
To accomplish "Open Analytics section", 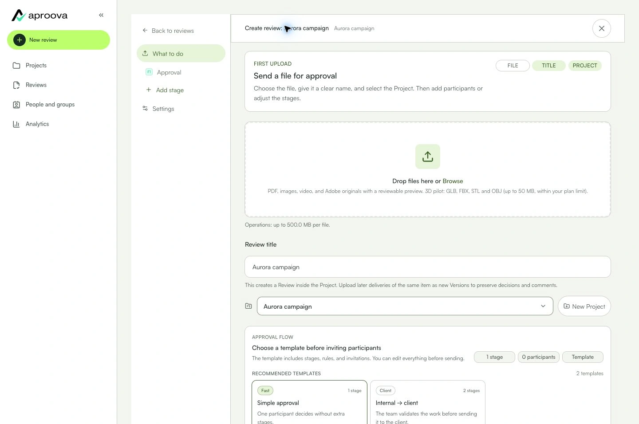I will (59, 124).
